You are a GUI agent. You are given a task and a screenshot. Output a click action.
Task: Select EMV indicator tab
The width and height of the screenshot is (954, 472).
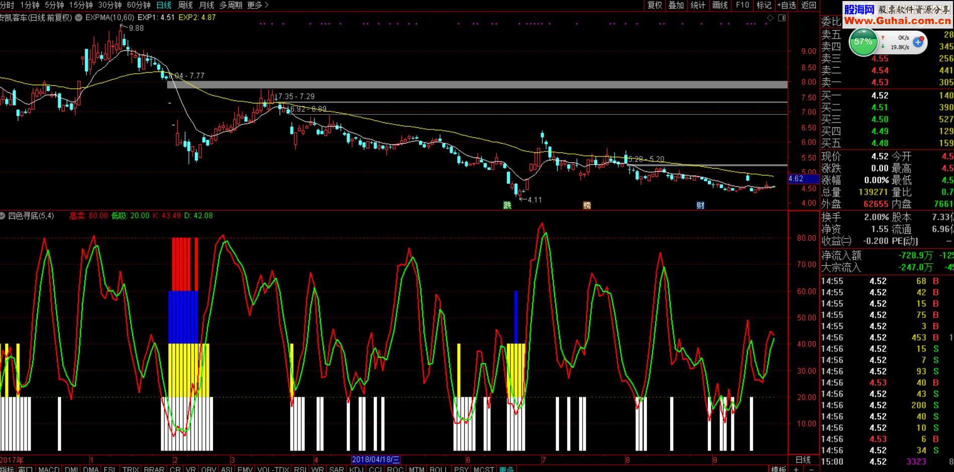(245, 469)
